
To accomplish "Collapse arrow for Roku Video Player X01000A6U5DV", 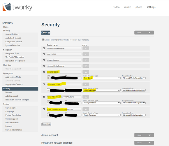I will 86,97.
